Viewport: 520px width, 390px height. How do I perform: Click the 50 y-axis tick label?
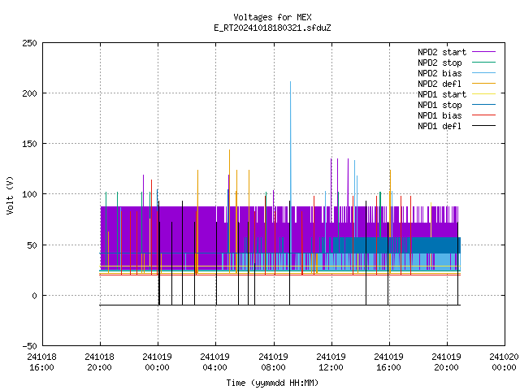[32, 245]
